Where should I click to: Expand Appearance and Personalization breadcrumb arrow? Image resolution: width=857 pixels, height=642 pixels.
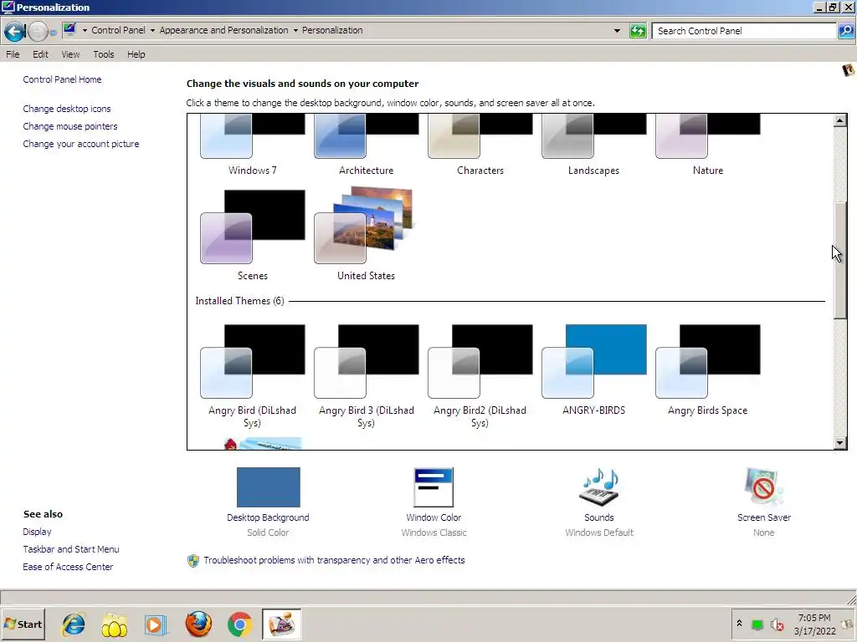point(295,31)
